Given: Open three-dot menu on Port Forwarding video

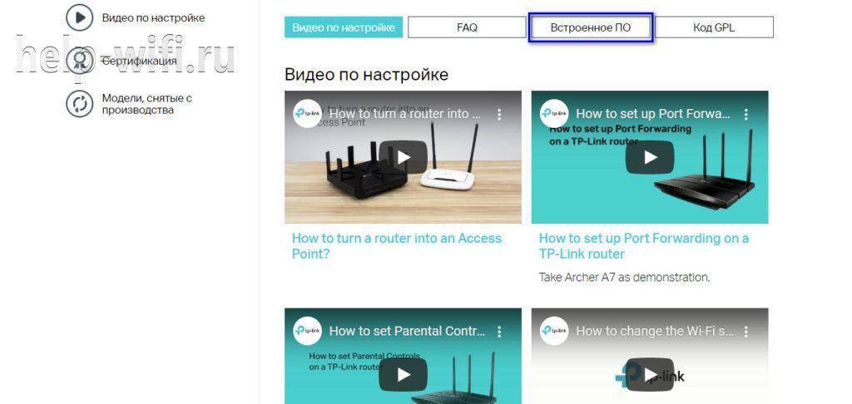Looking at the screenshot, I should click(x=746, y=114).
